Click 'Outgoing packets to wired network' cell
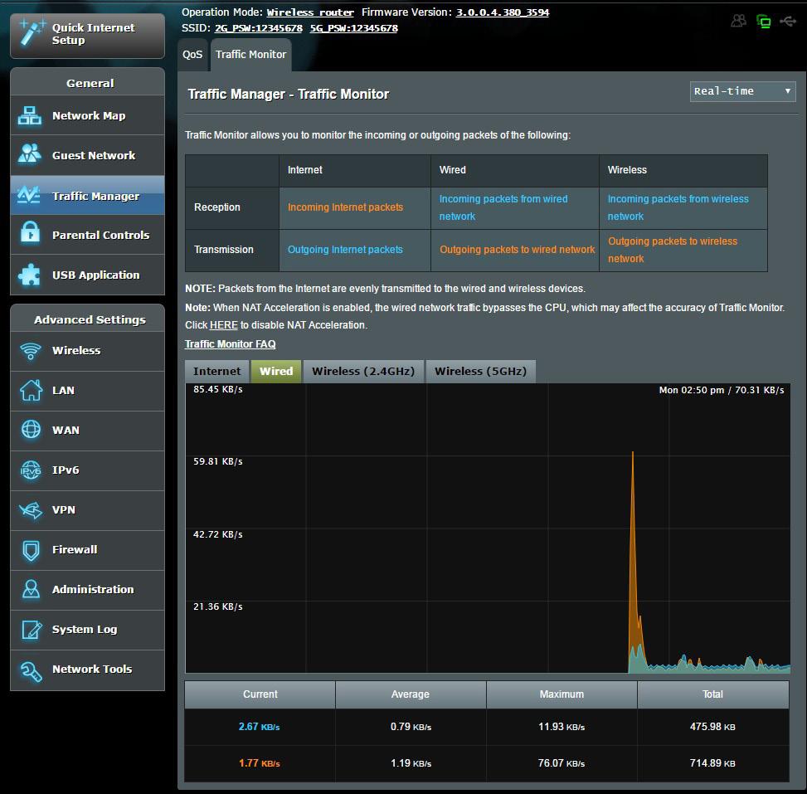Viewport: 807px width, 794px height. 517,249
